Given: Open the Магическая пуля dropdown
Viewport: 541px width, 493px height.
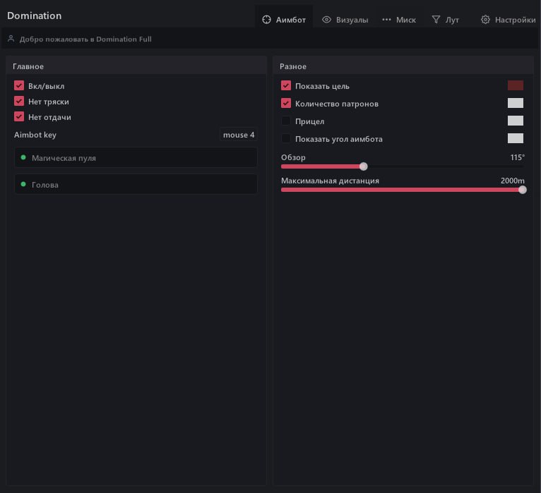Looking at the screenshot, I should pos(136,158).
